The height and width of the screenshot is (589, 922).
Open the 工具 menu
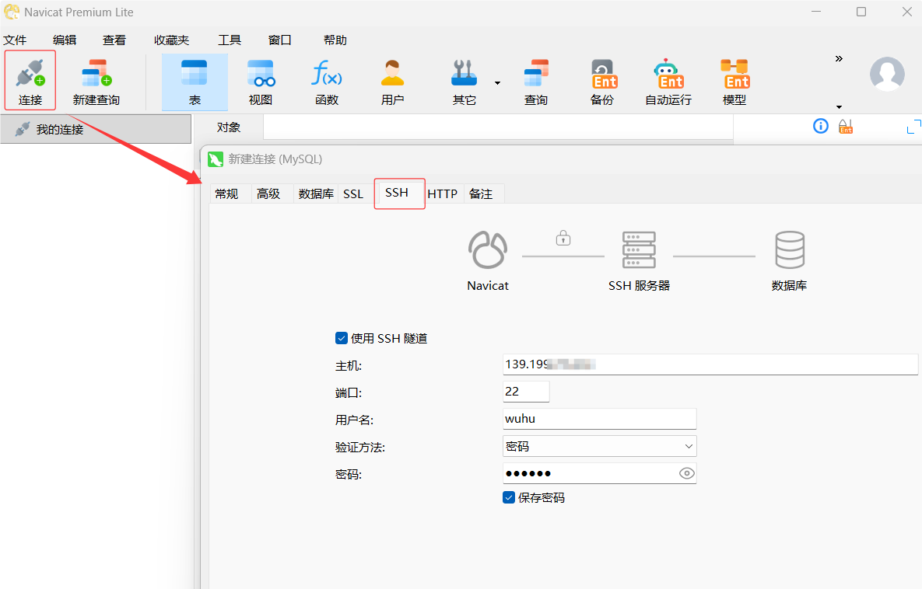click(x=230, y=40)
